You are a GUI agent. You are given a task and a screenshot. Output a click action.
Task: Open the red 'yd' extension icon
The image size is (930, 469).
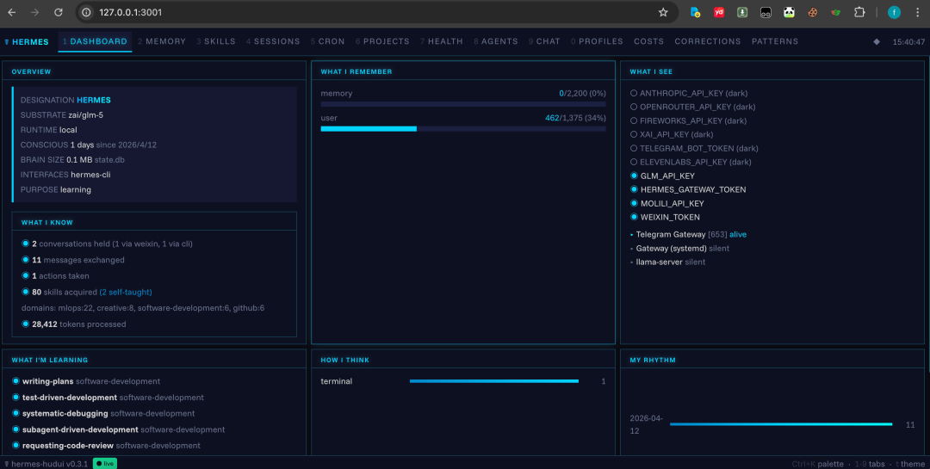[x=719, y=12]
